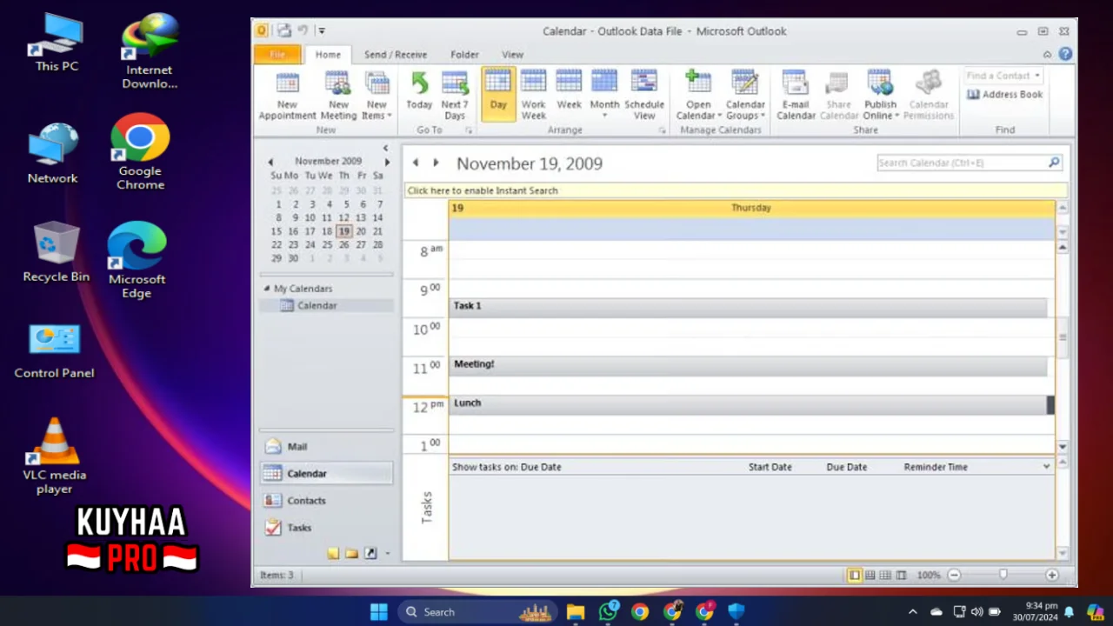This screenshot has width=1113, height=626.
Task: Create a New Appointment
Action: point(287,96)
